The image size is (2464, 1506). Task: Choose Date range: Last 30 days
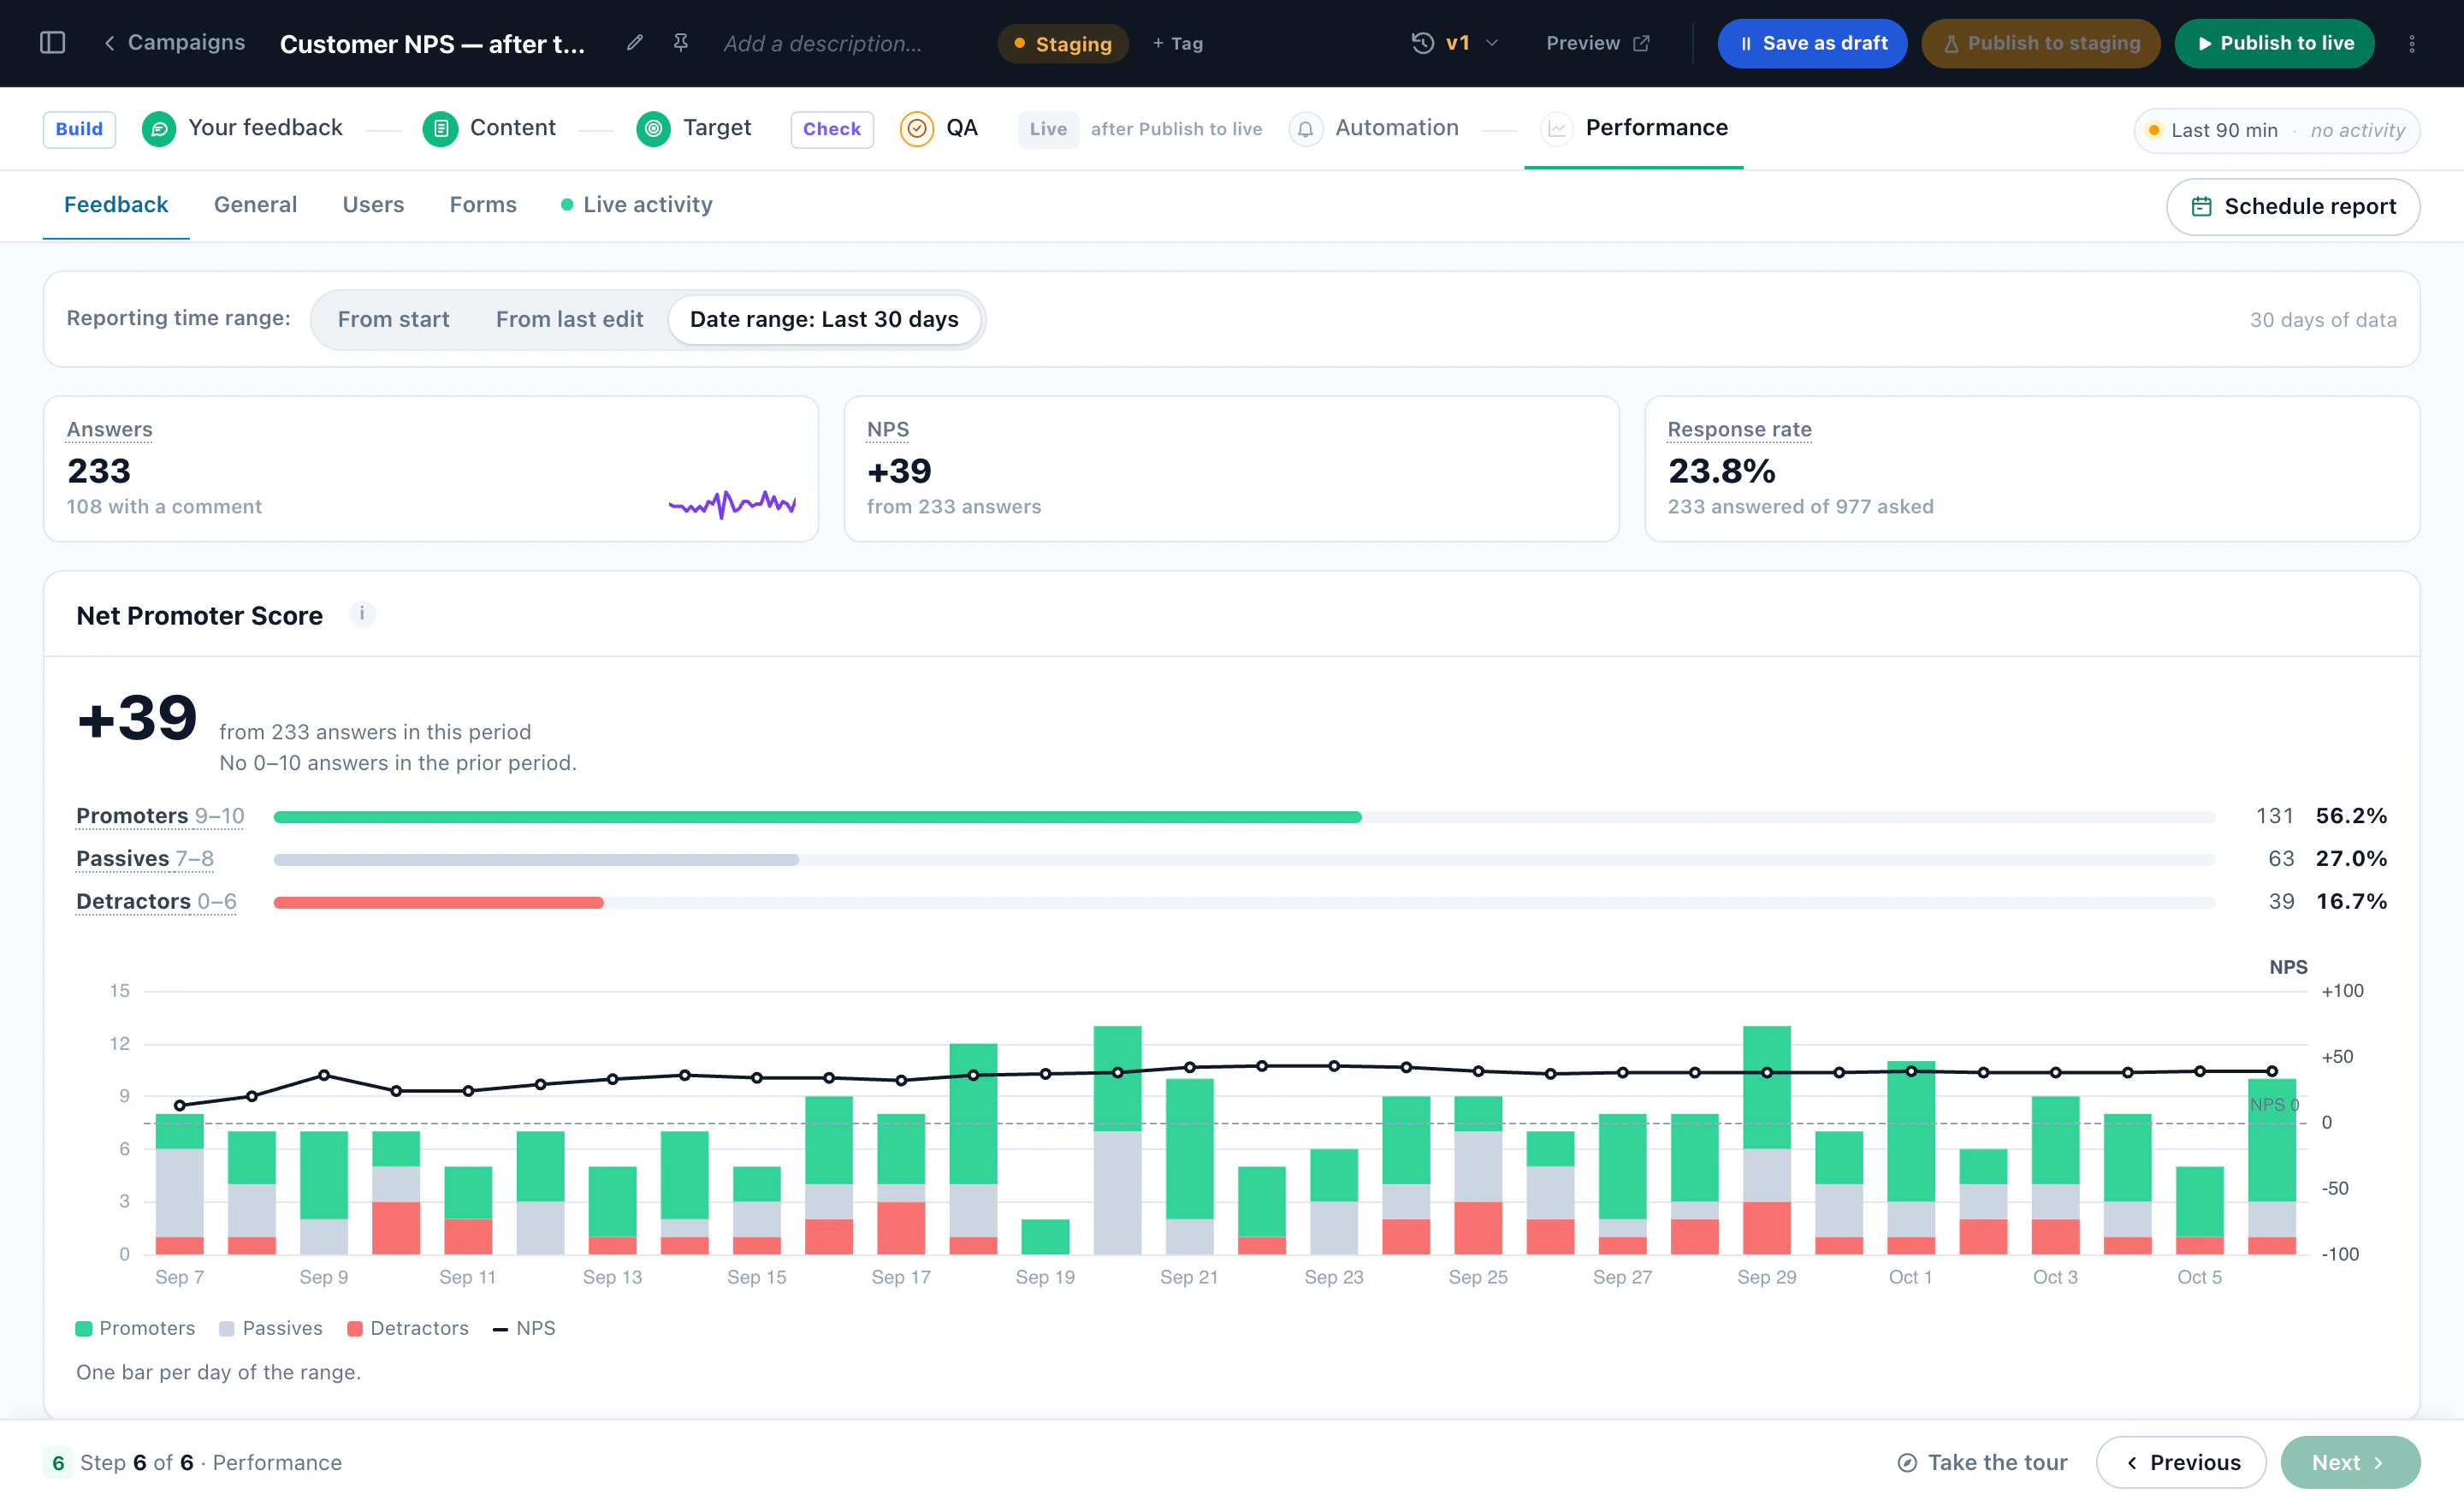tap(824, 319)
